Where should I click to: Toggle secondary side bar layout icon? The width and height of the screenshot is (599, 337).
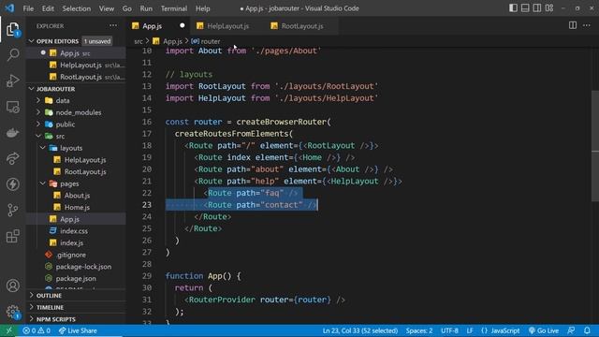point(536,8)
